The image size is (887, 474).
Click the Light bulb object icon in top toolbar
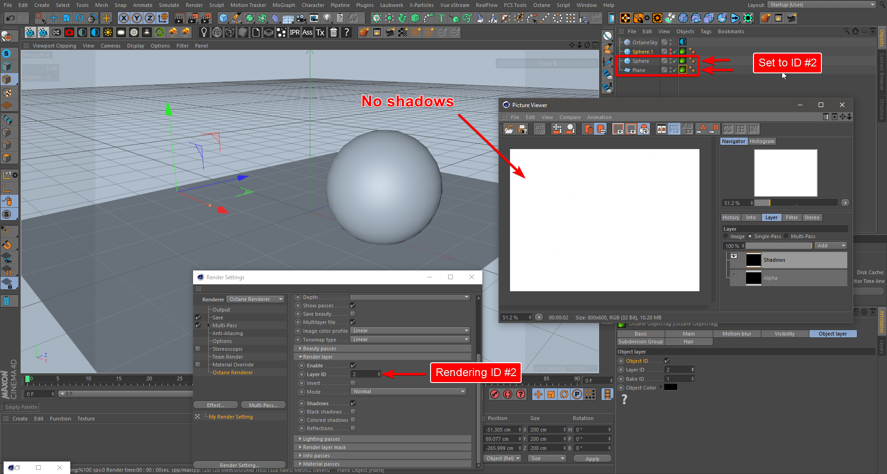point(327,18)
